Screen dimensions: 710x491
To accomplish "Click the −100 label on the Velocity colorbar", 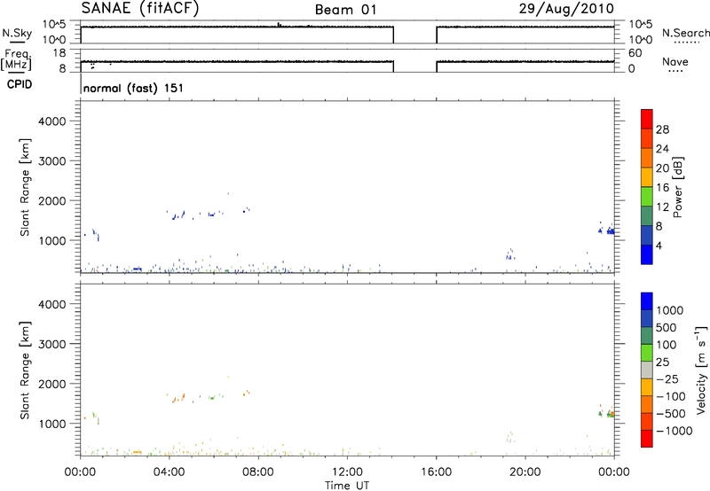I will [x=671, y=396].
